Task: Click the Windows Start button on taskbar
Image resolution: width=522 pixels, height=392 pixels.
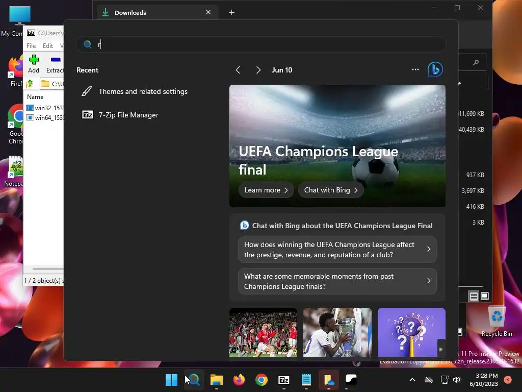Action: point(171,380)
